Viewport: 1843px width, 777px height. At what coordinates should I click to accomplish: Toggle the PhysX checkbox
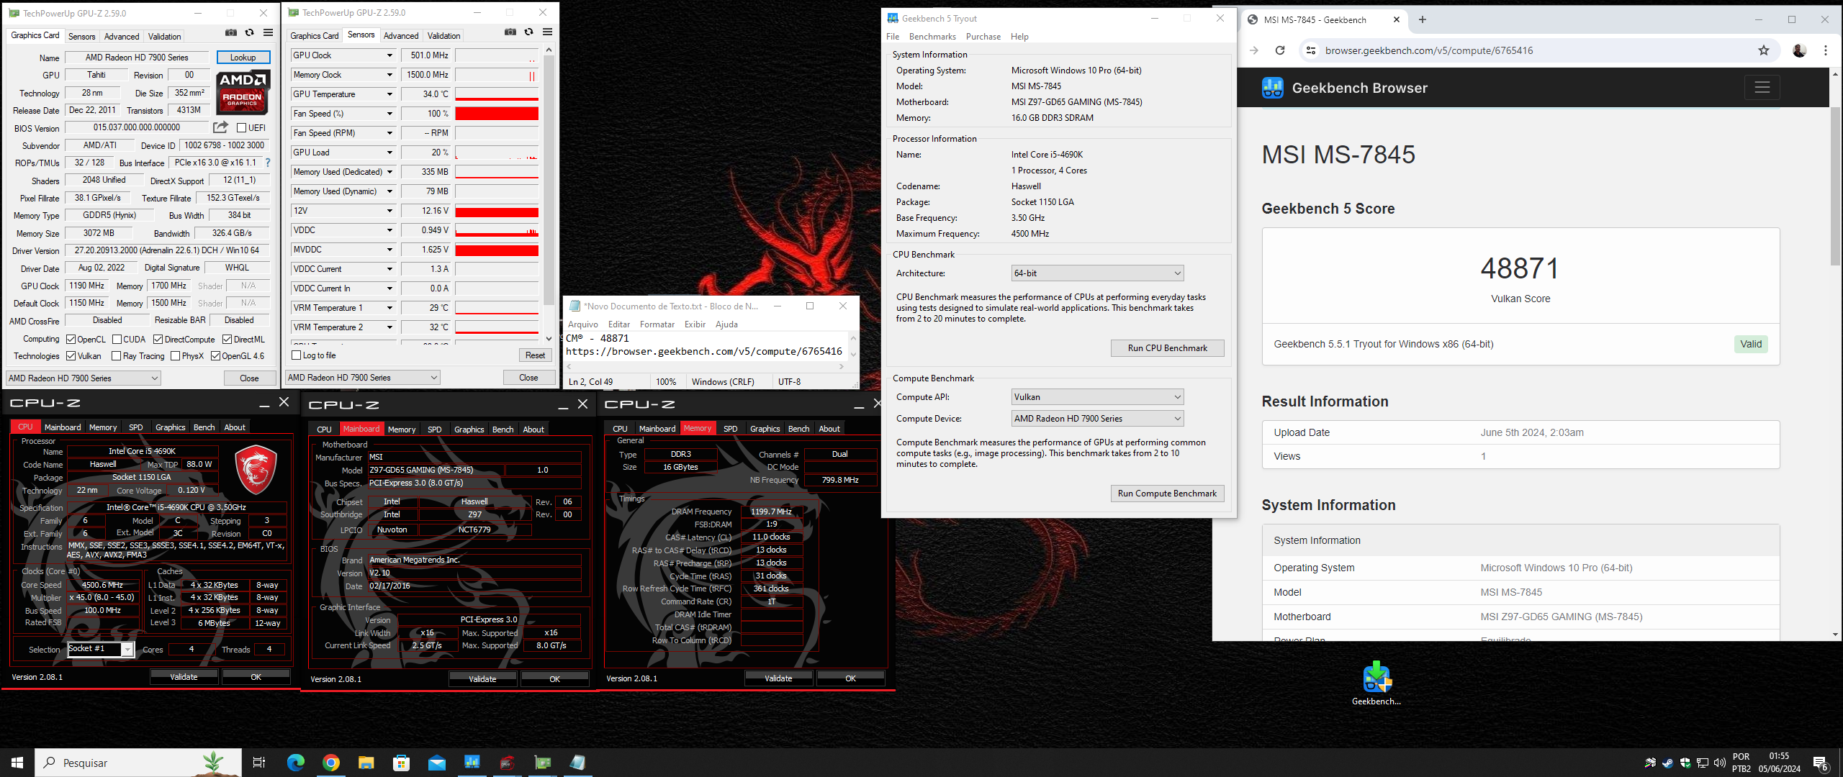pos(175,356)
